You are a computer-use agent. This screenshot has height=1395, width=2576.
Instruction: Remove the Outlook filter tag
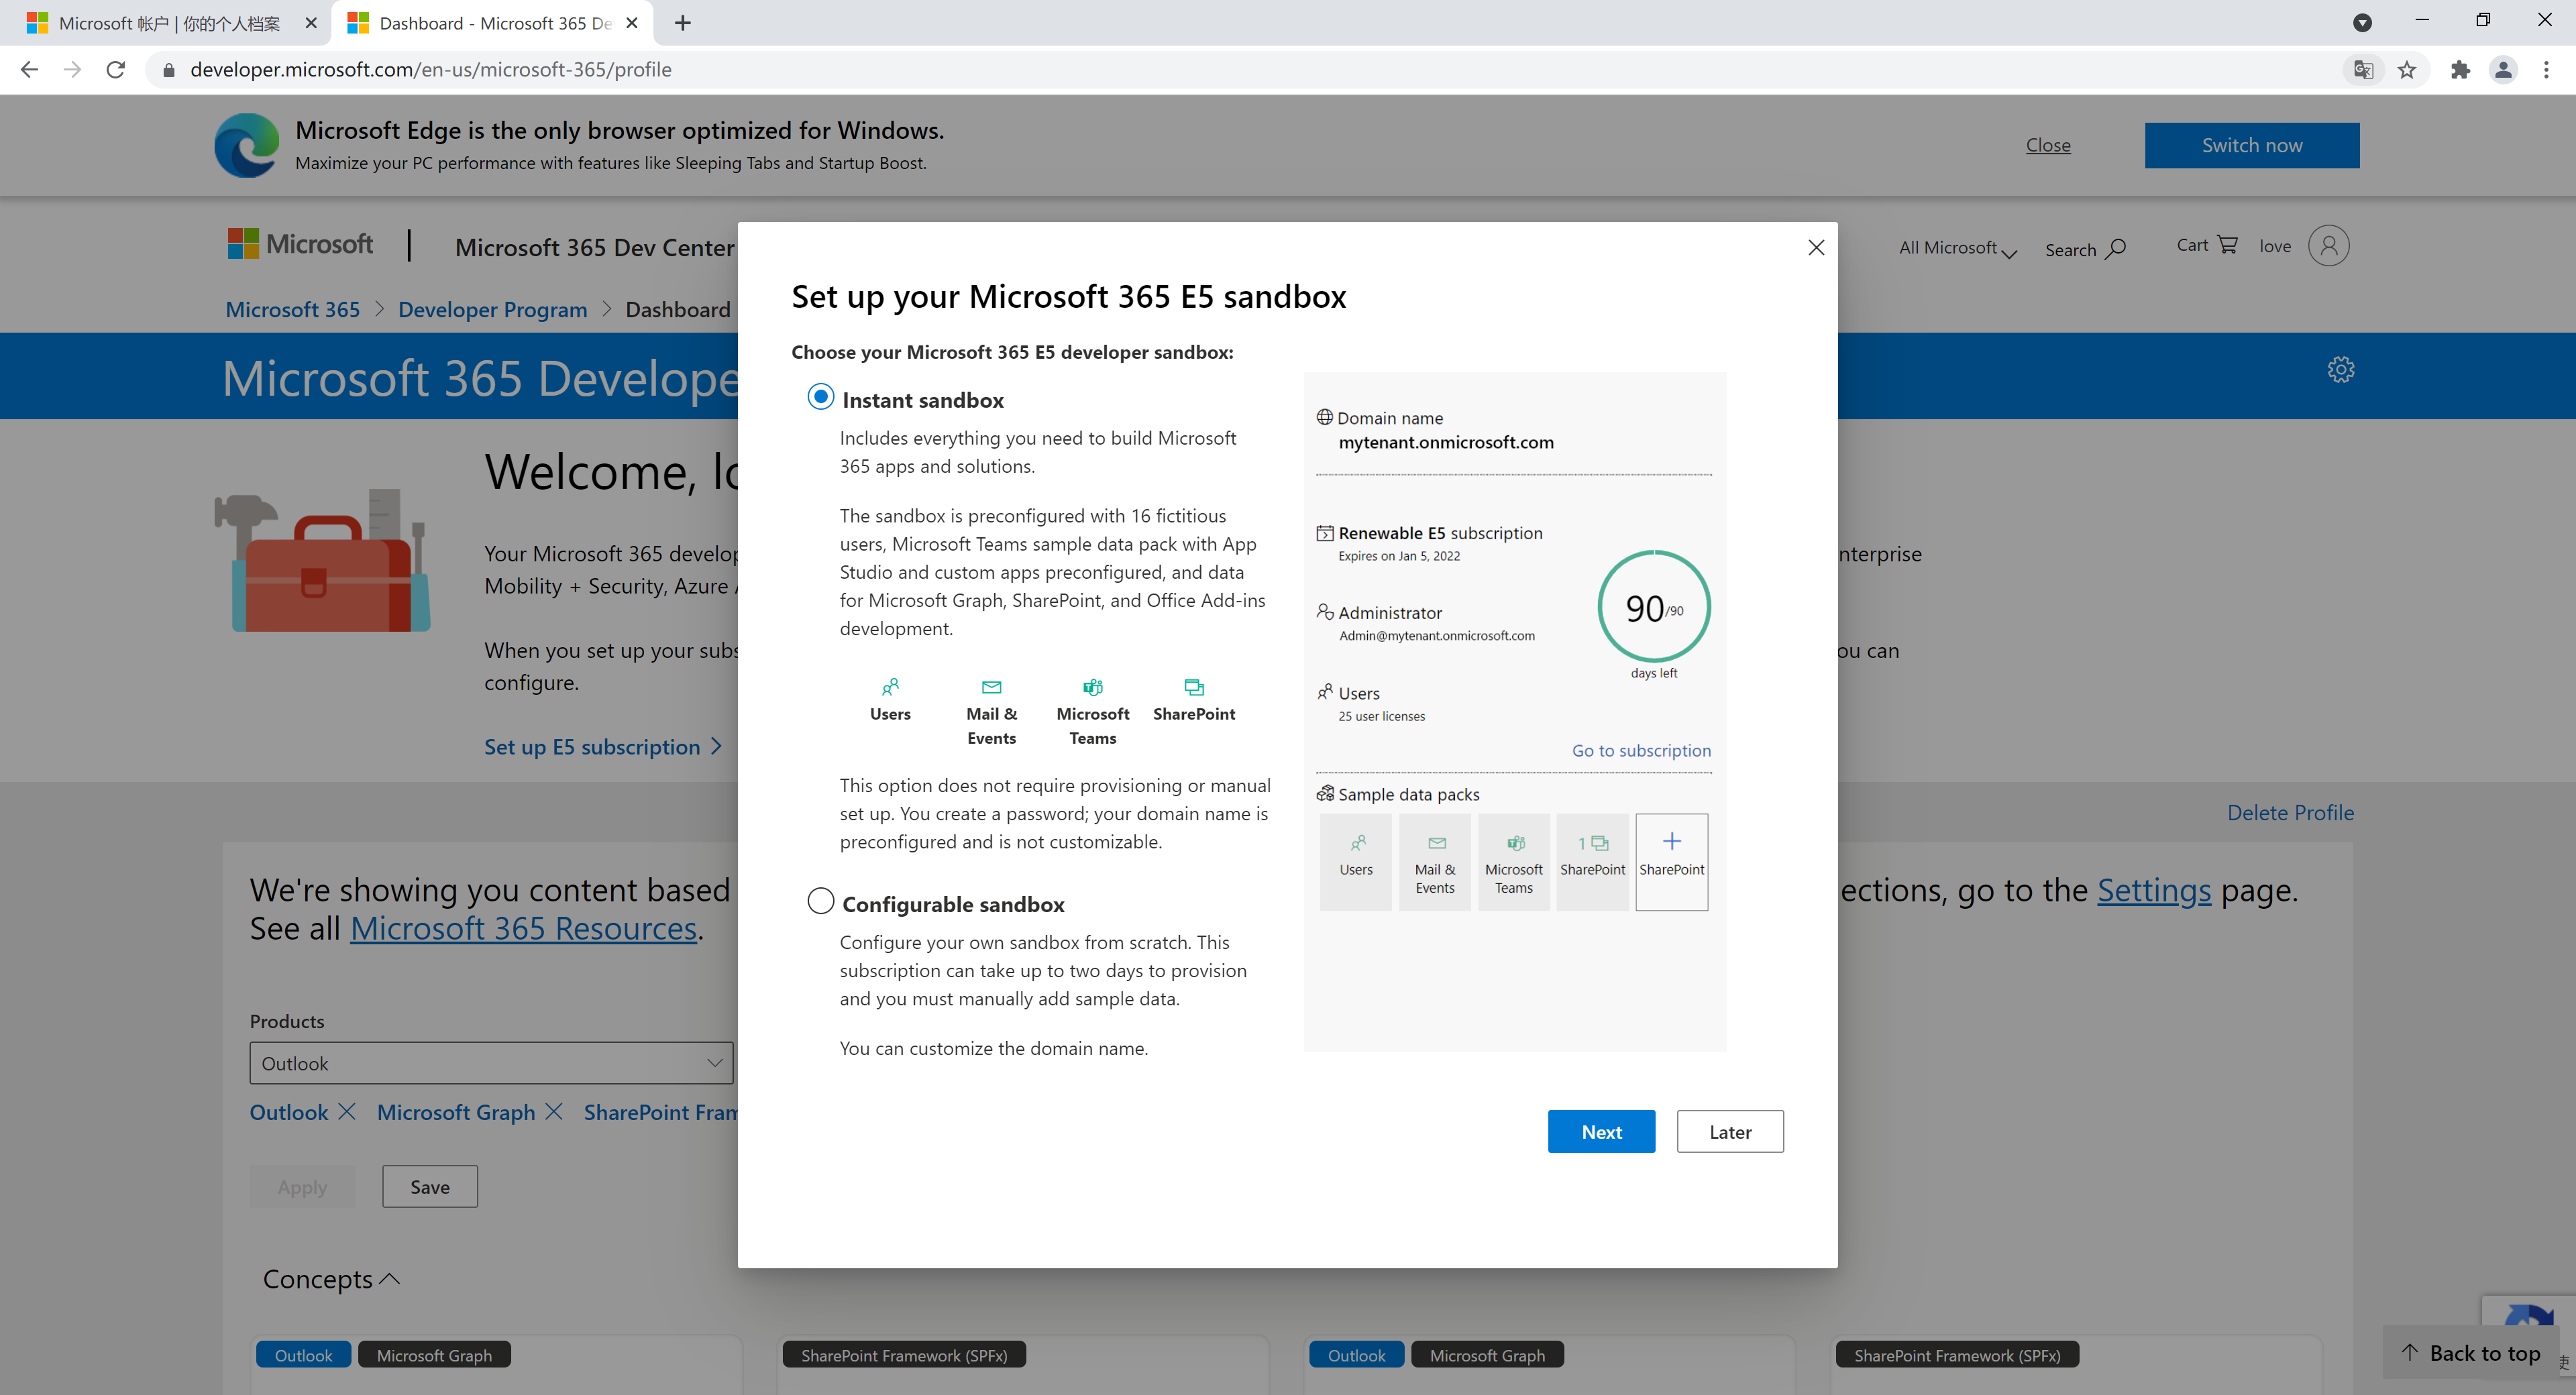pos(346,1112)
